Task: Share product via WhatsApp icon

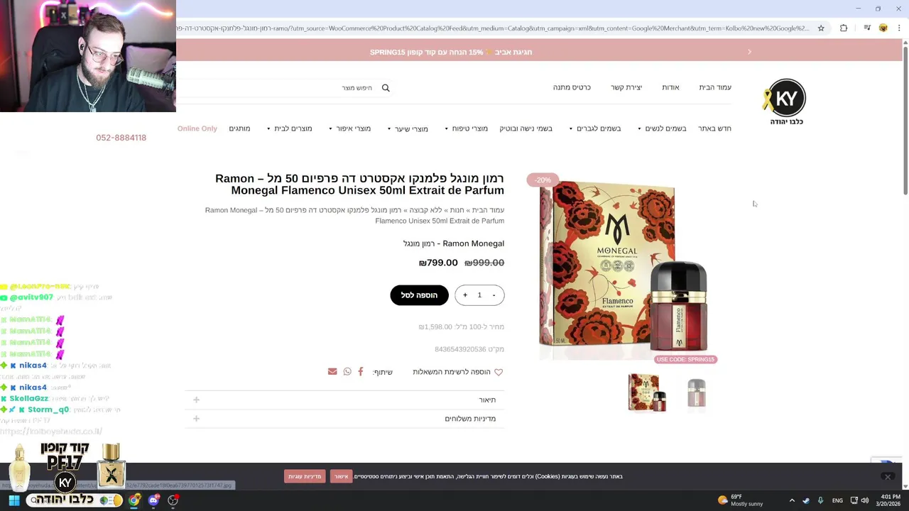Action: pos(347,372)
